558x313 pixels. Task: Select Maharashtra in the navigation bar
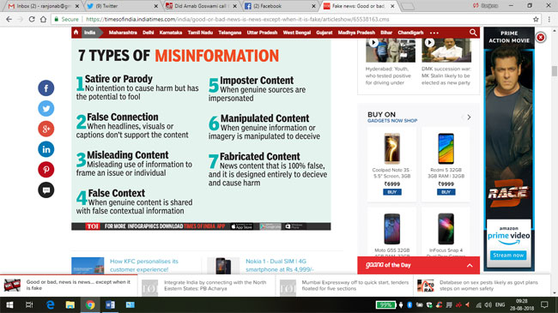[x=123, y=33]
